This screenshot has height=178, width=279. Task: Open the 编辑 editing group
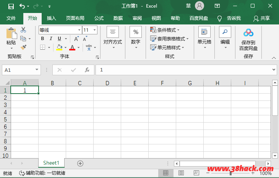coord(225,37)
